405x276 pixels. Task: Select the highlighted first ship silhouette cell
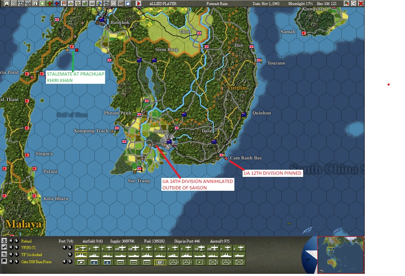coord(81,255)
